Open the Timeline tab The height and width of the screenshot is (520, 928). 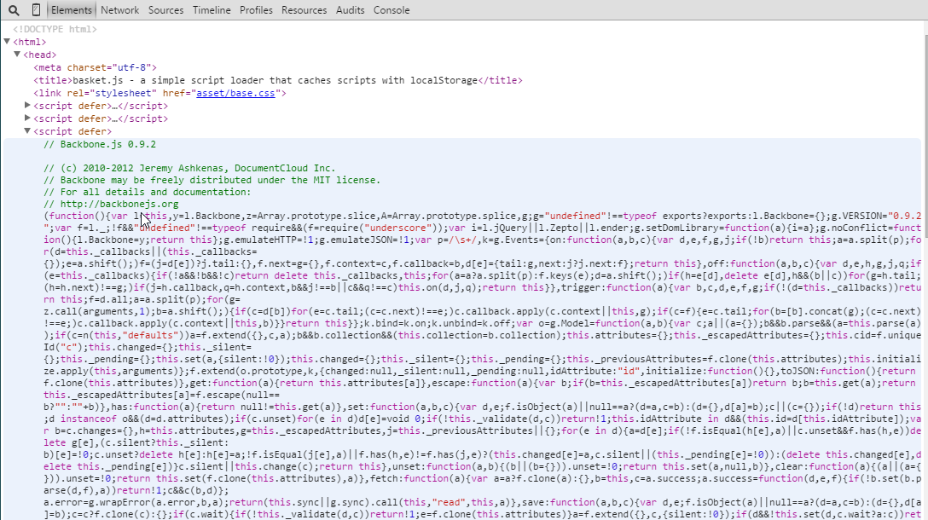(x=212, y=10)
